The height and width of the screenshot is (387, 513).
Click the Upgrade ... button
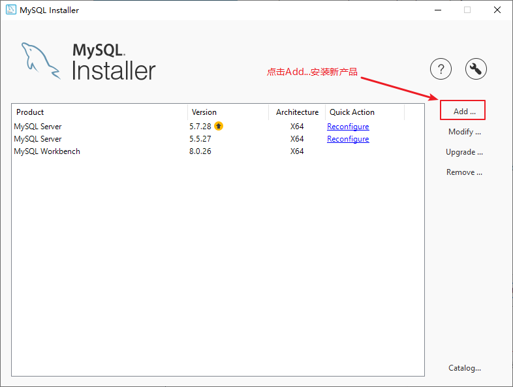464,152
